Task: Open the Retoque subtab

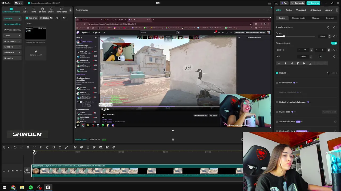Action: point(330,18)
